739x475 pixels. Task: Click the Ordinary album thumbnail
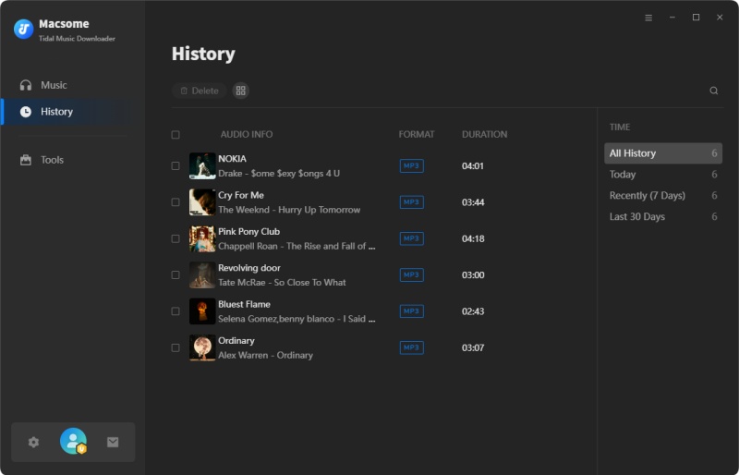[x=202, y=347]
